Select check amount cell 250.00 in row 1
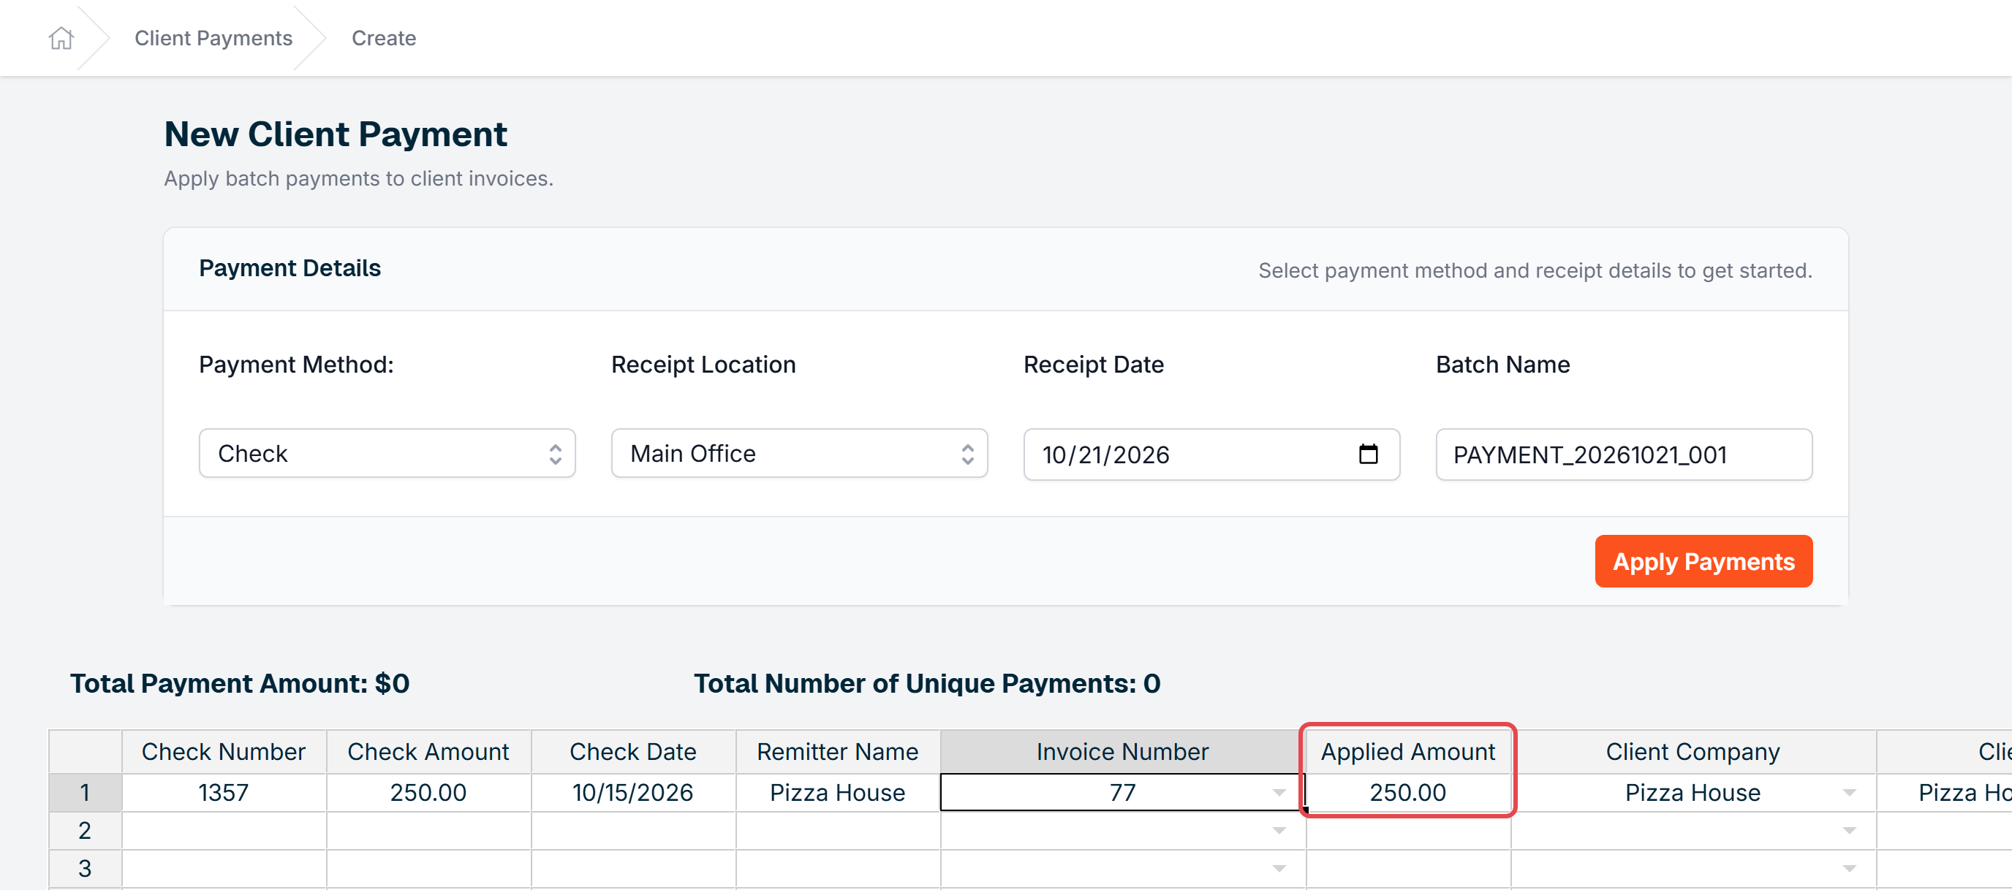 point(428,792)
